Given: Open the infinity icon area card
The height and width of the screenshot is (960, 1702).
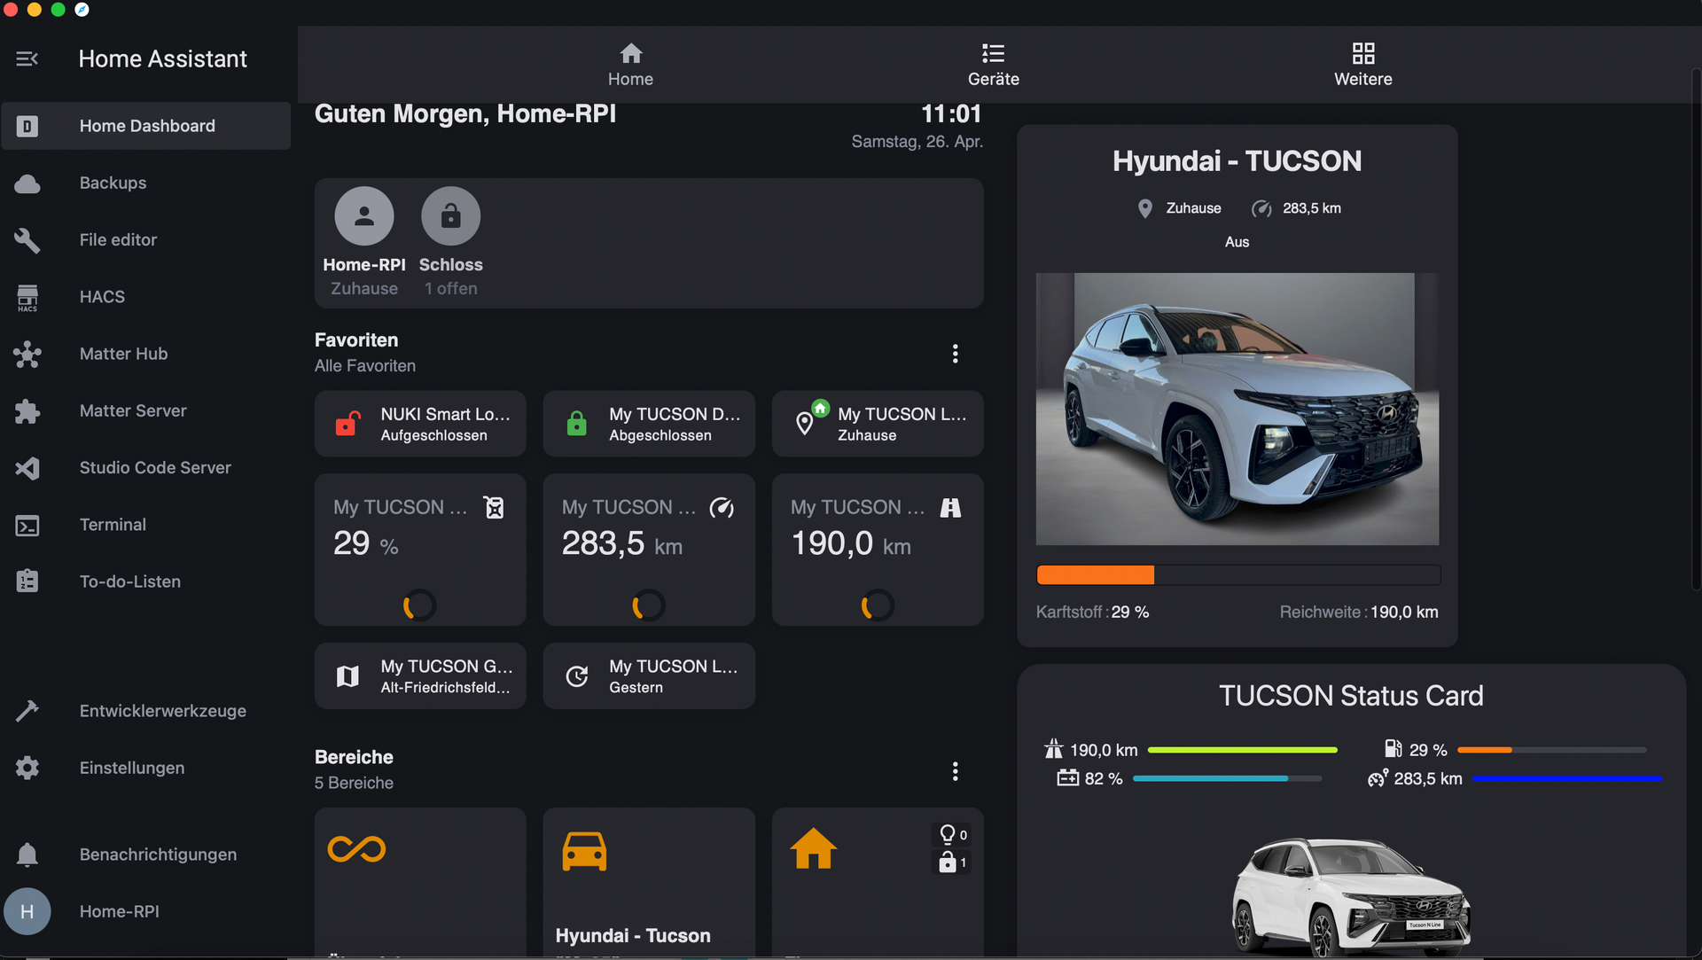Looking at the screenshot, I should 420,882.
